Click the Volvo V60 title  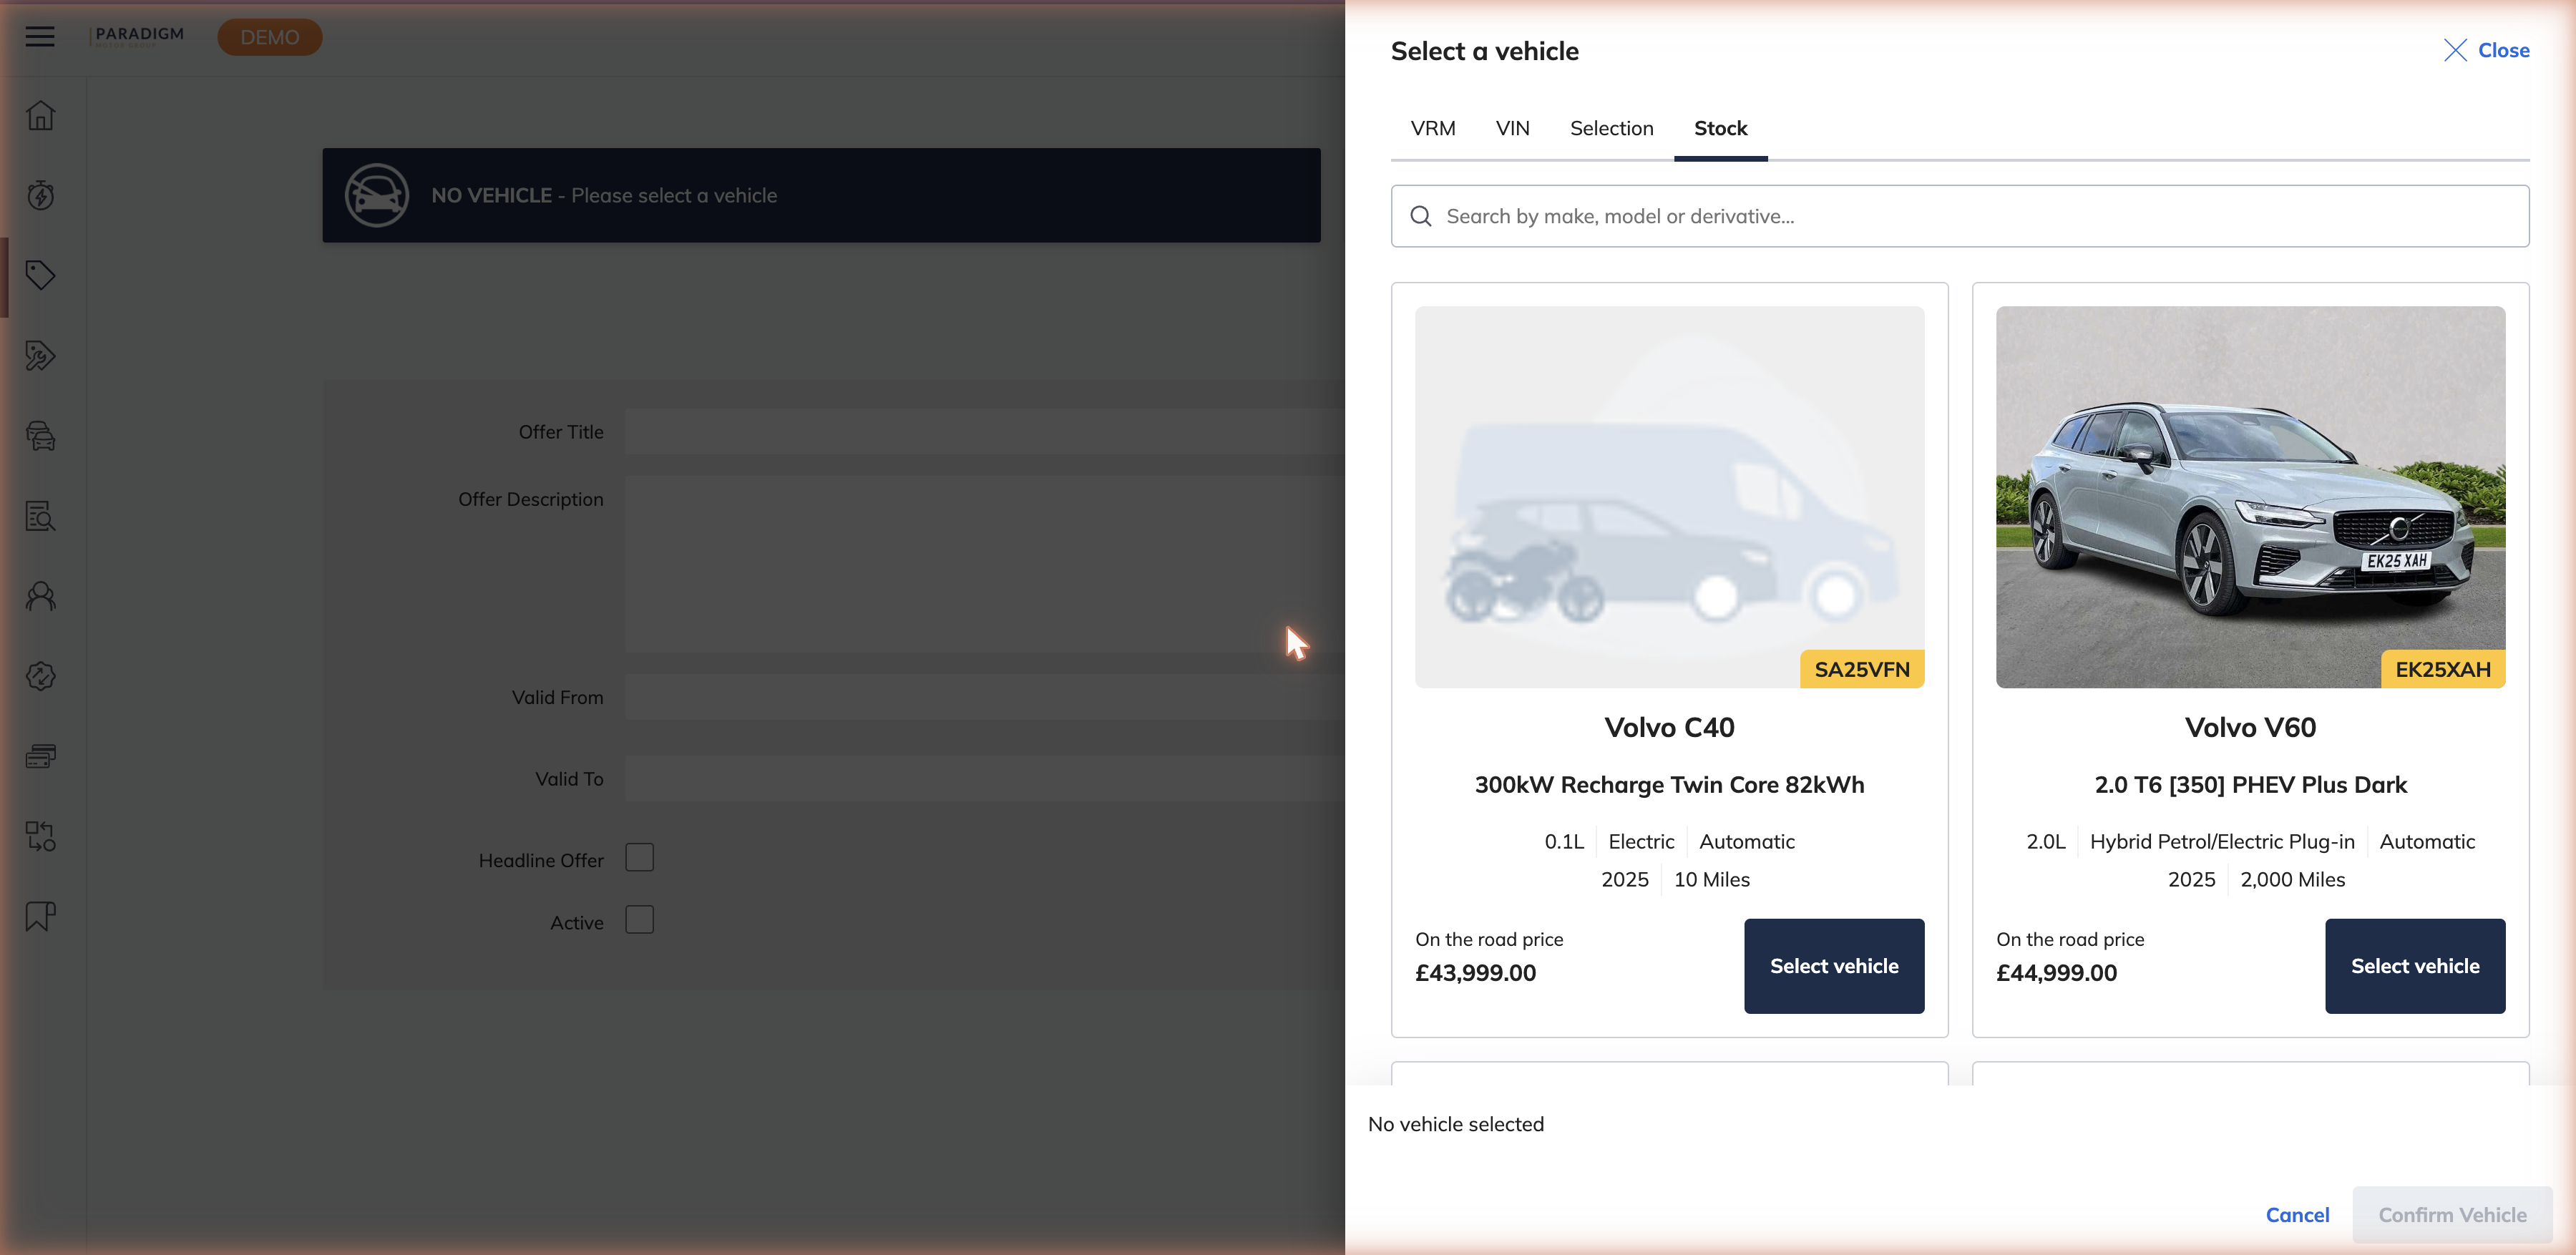pos(2250,727)
